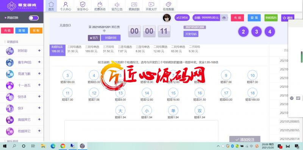Open 更换皮肤 skin icon
This screenshot has width=303, height=150.
(x=134, y=5)
